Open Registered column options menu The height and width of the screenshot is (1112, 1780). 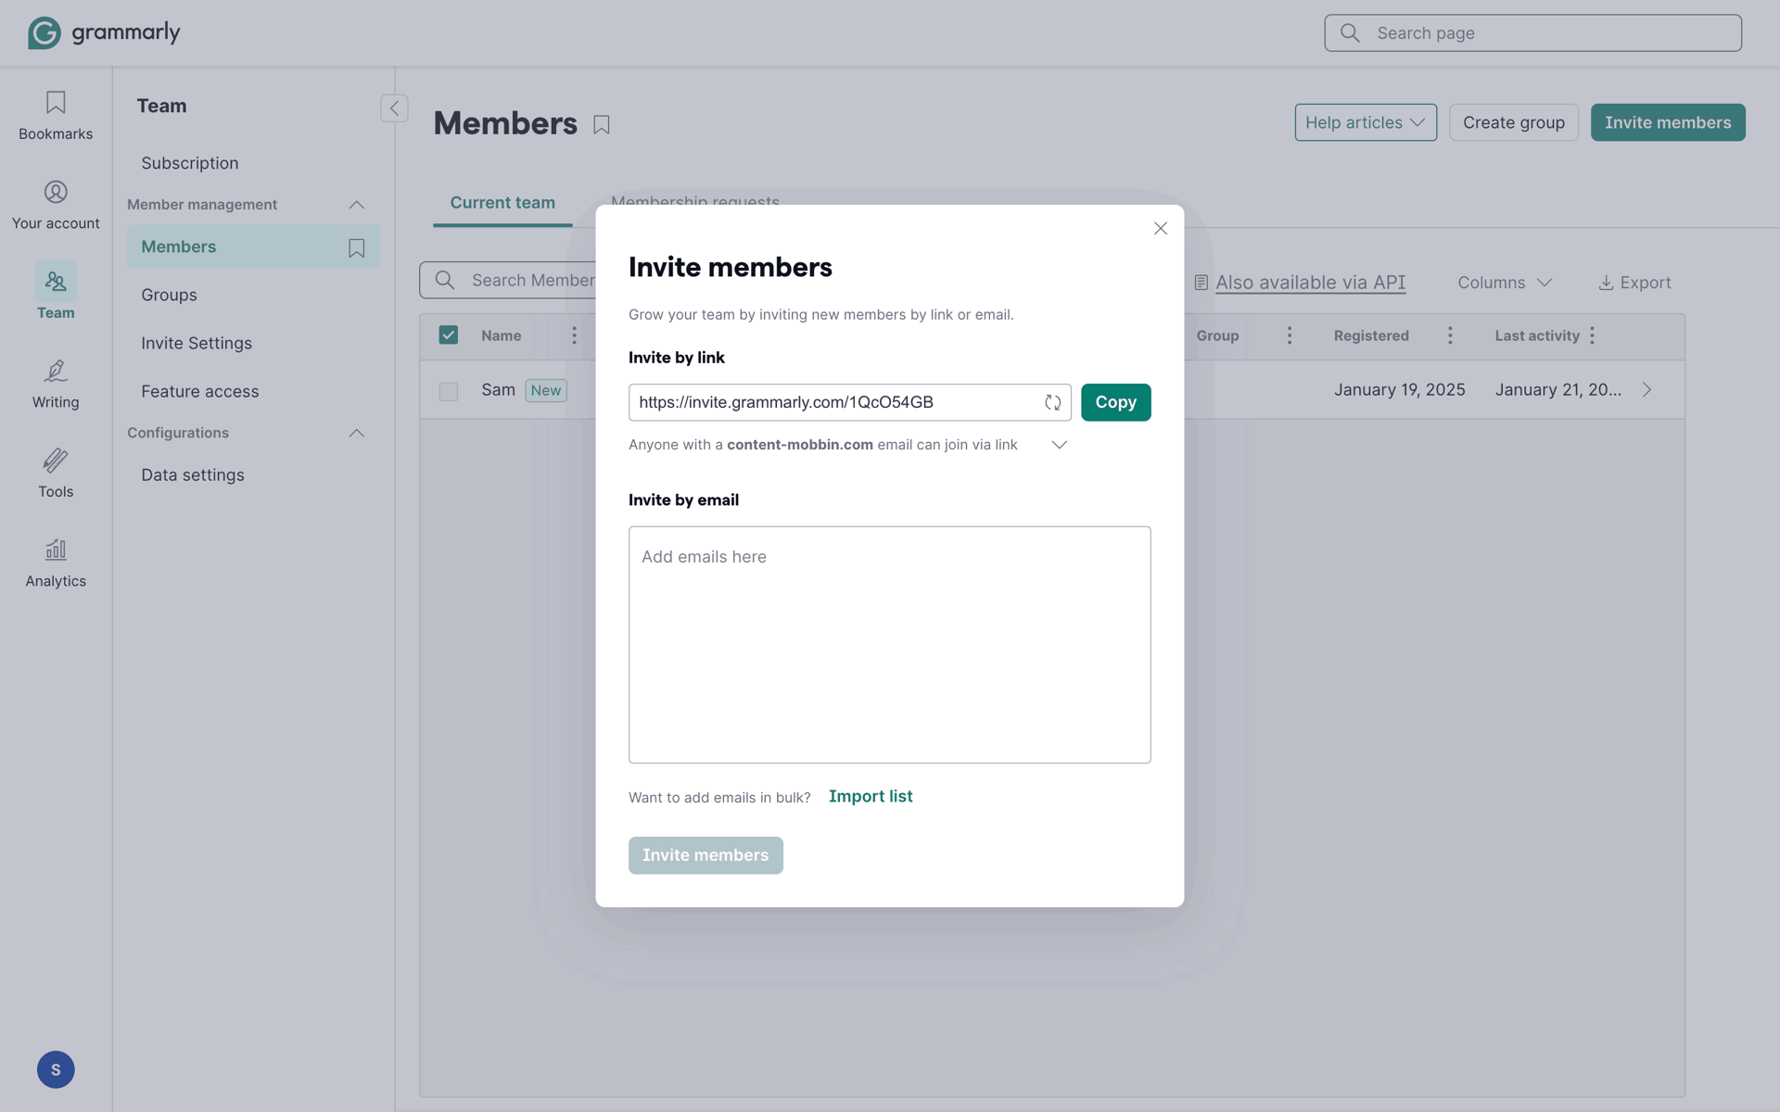click(x=1450, y=335)
